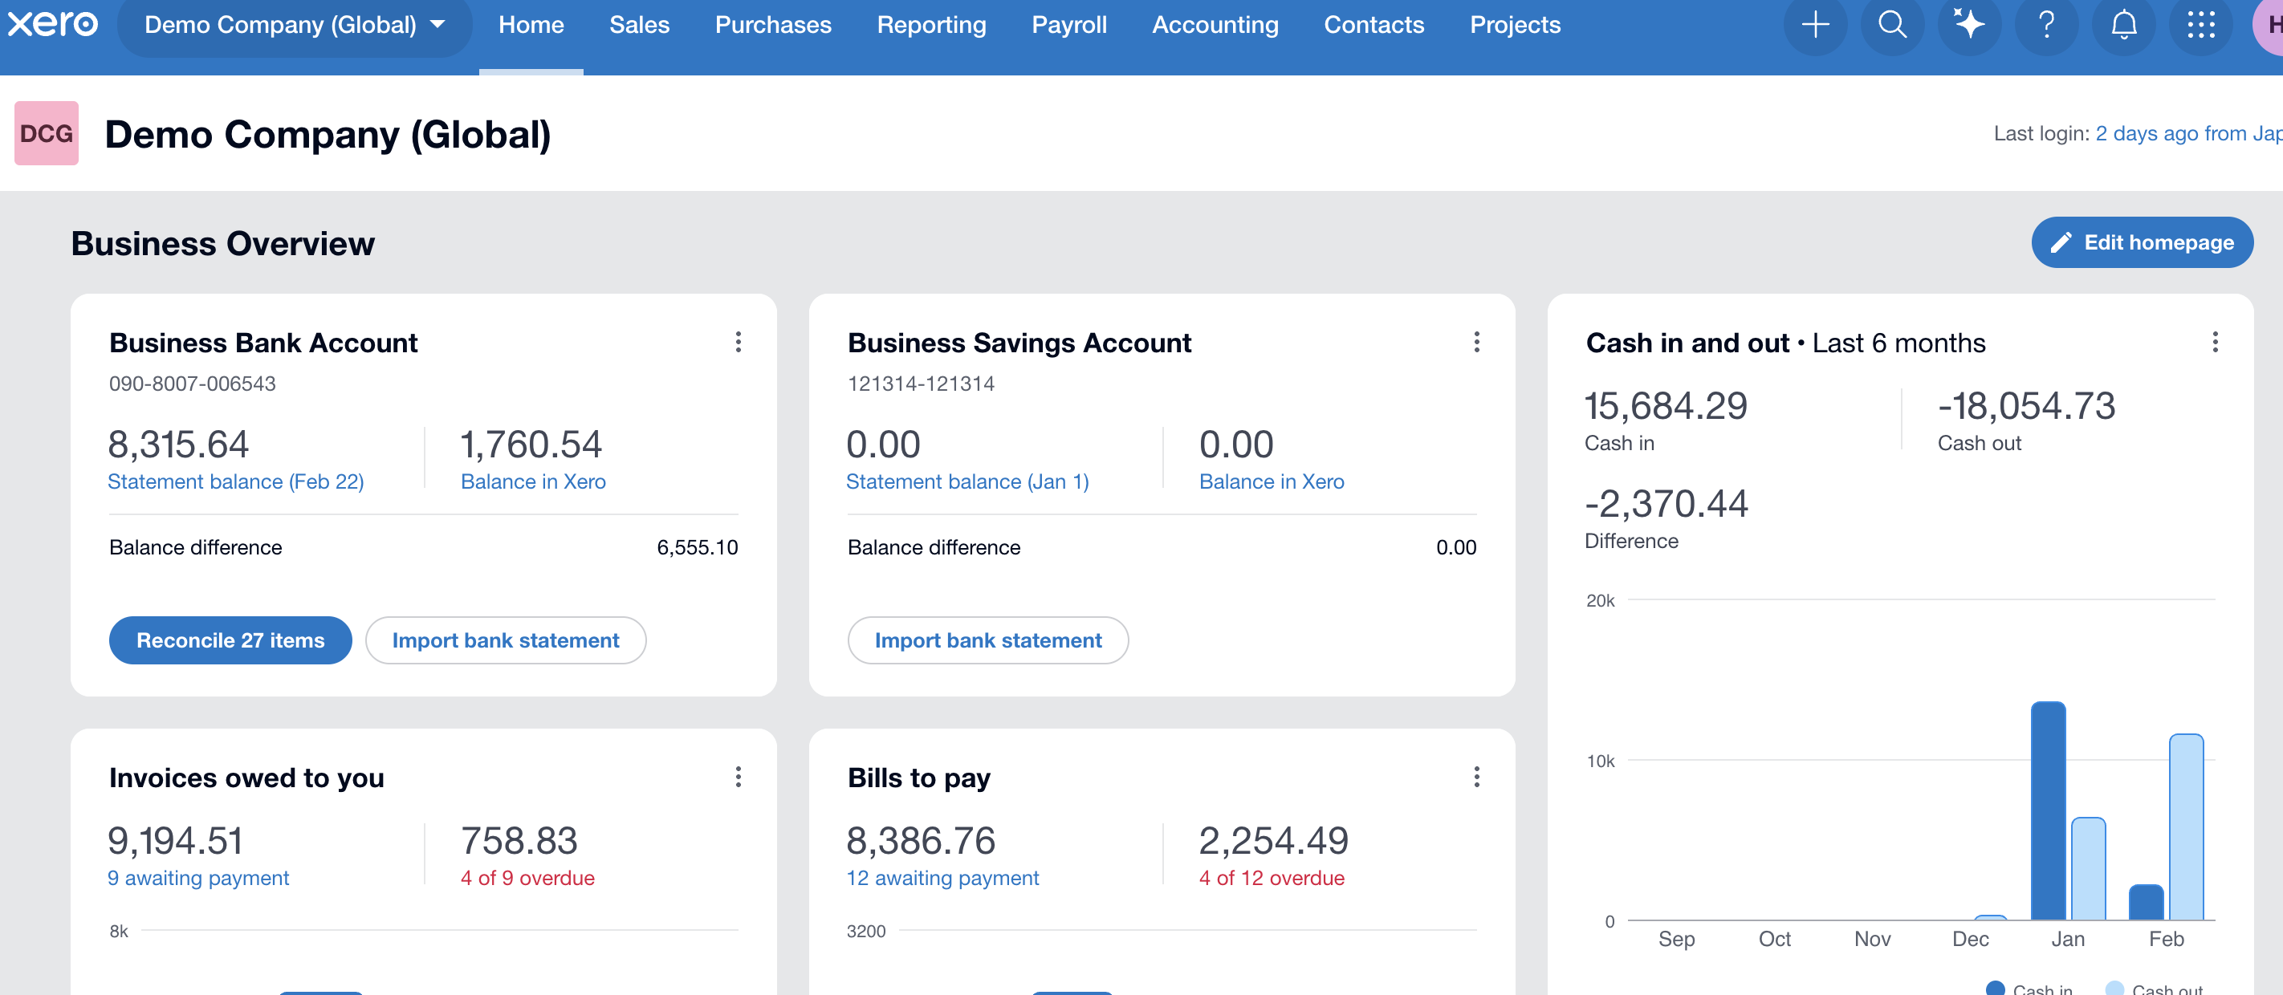Click the Business Savings Account title
This screenshot has height=995, width=2283.
tap(1019, 342)
